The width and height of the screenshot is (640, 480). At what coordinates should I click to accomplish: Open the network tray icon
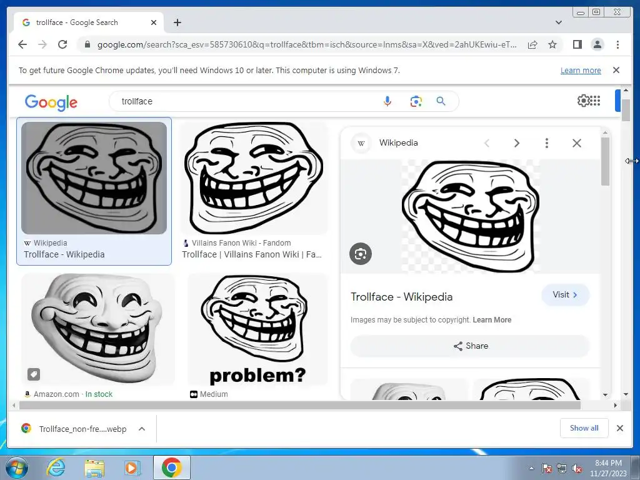tap(562, 468)
